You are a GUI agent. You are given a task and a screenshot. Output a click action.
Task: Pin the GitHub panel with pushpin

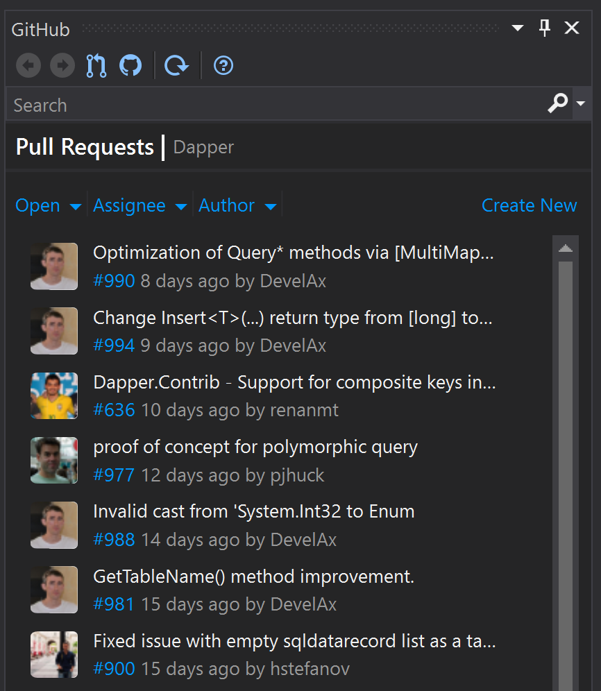545,28
